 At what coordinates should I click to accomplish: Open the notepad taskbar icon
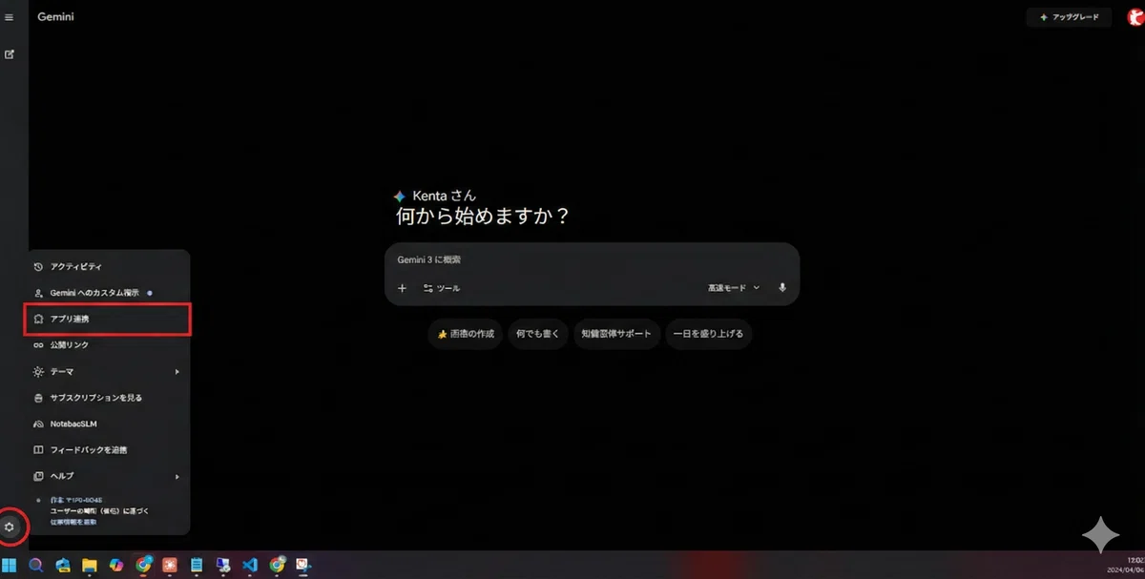point(197,565)
